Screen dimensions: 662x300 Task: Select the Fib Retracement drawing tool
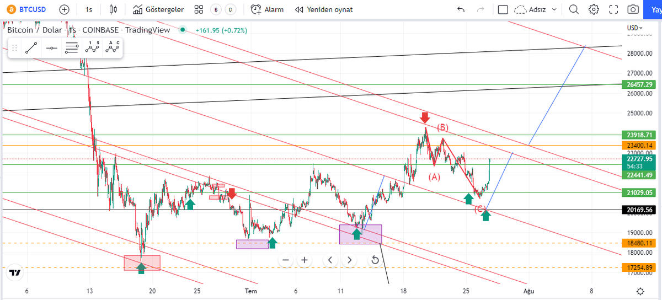pyautogui.click(x=72, y=48)
